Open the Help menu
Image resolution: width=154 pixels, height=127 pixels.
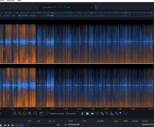point(19,1)
